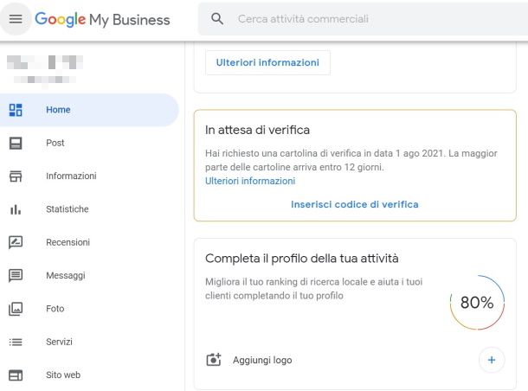Open the hamburger main menu
The image size is (528, 391).
(16, 19)
